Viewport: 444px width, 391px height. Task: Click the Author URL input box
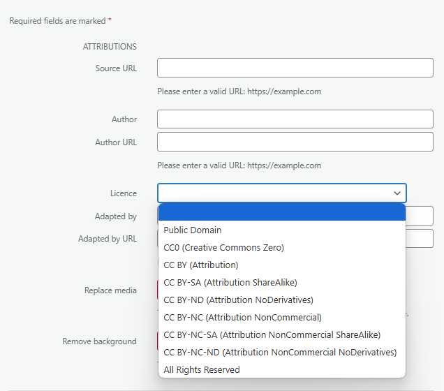(295, 142)
